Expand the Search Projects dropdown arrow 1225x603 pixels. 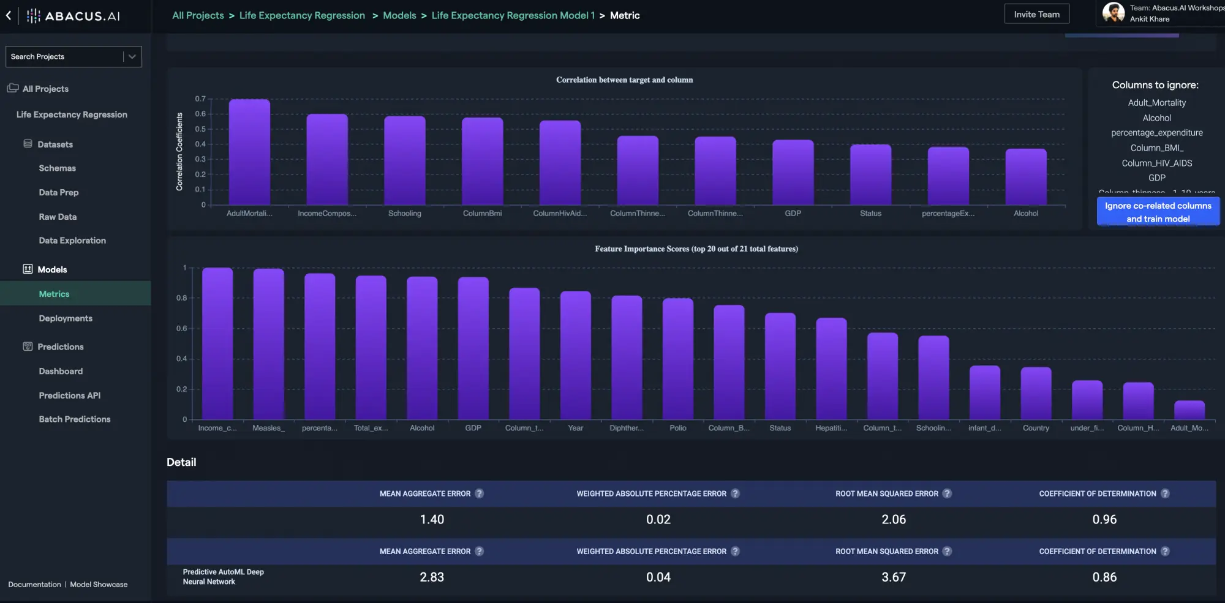(132, 56)
